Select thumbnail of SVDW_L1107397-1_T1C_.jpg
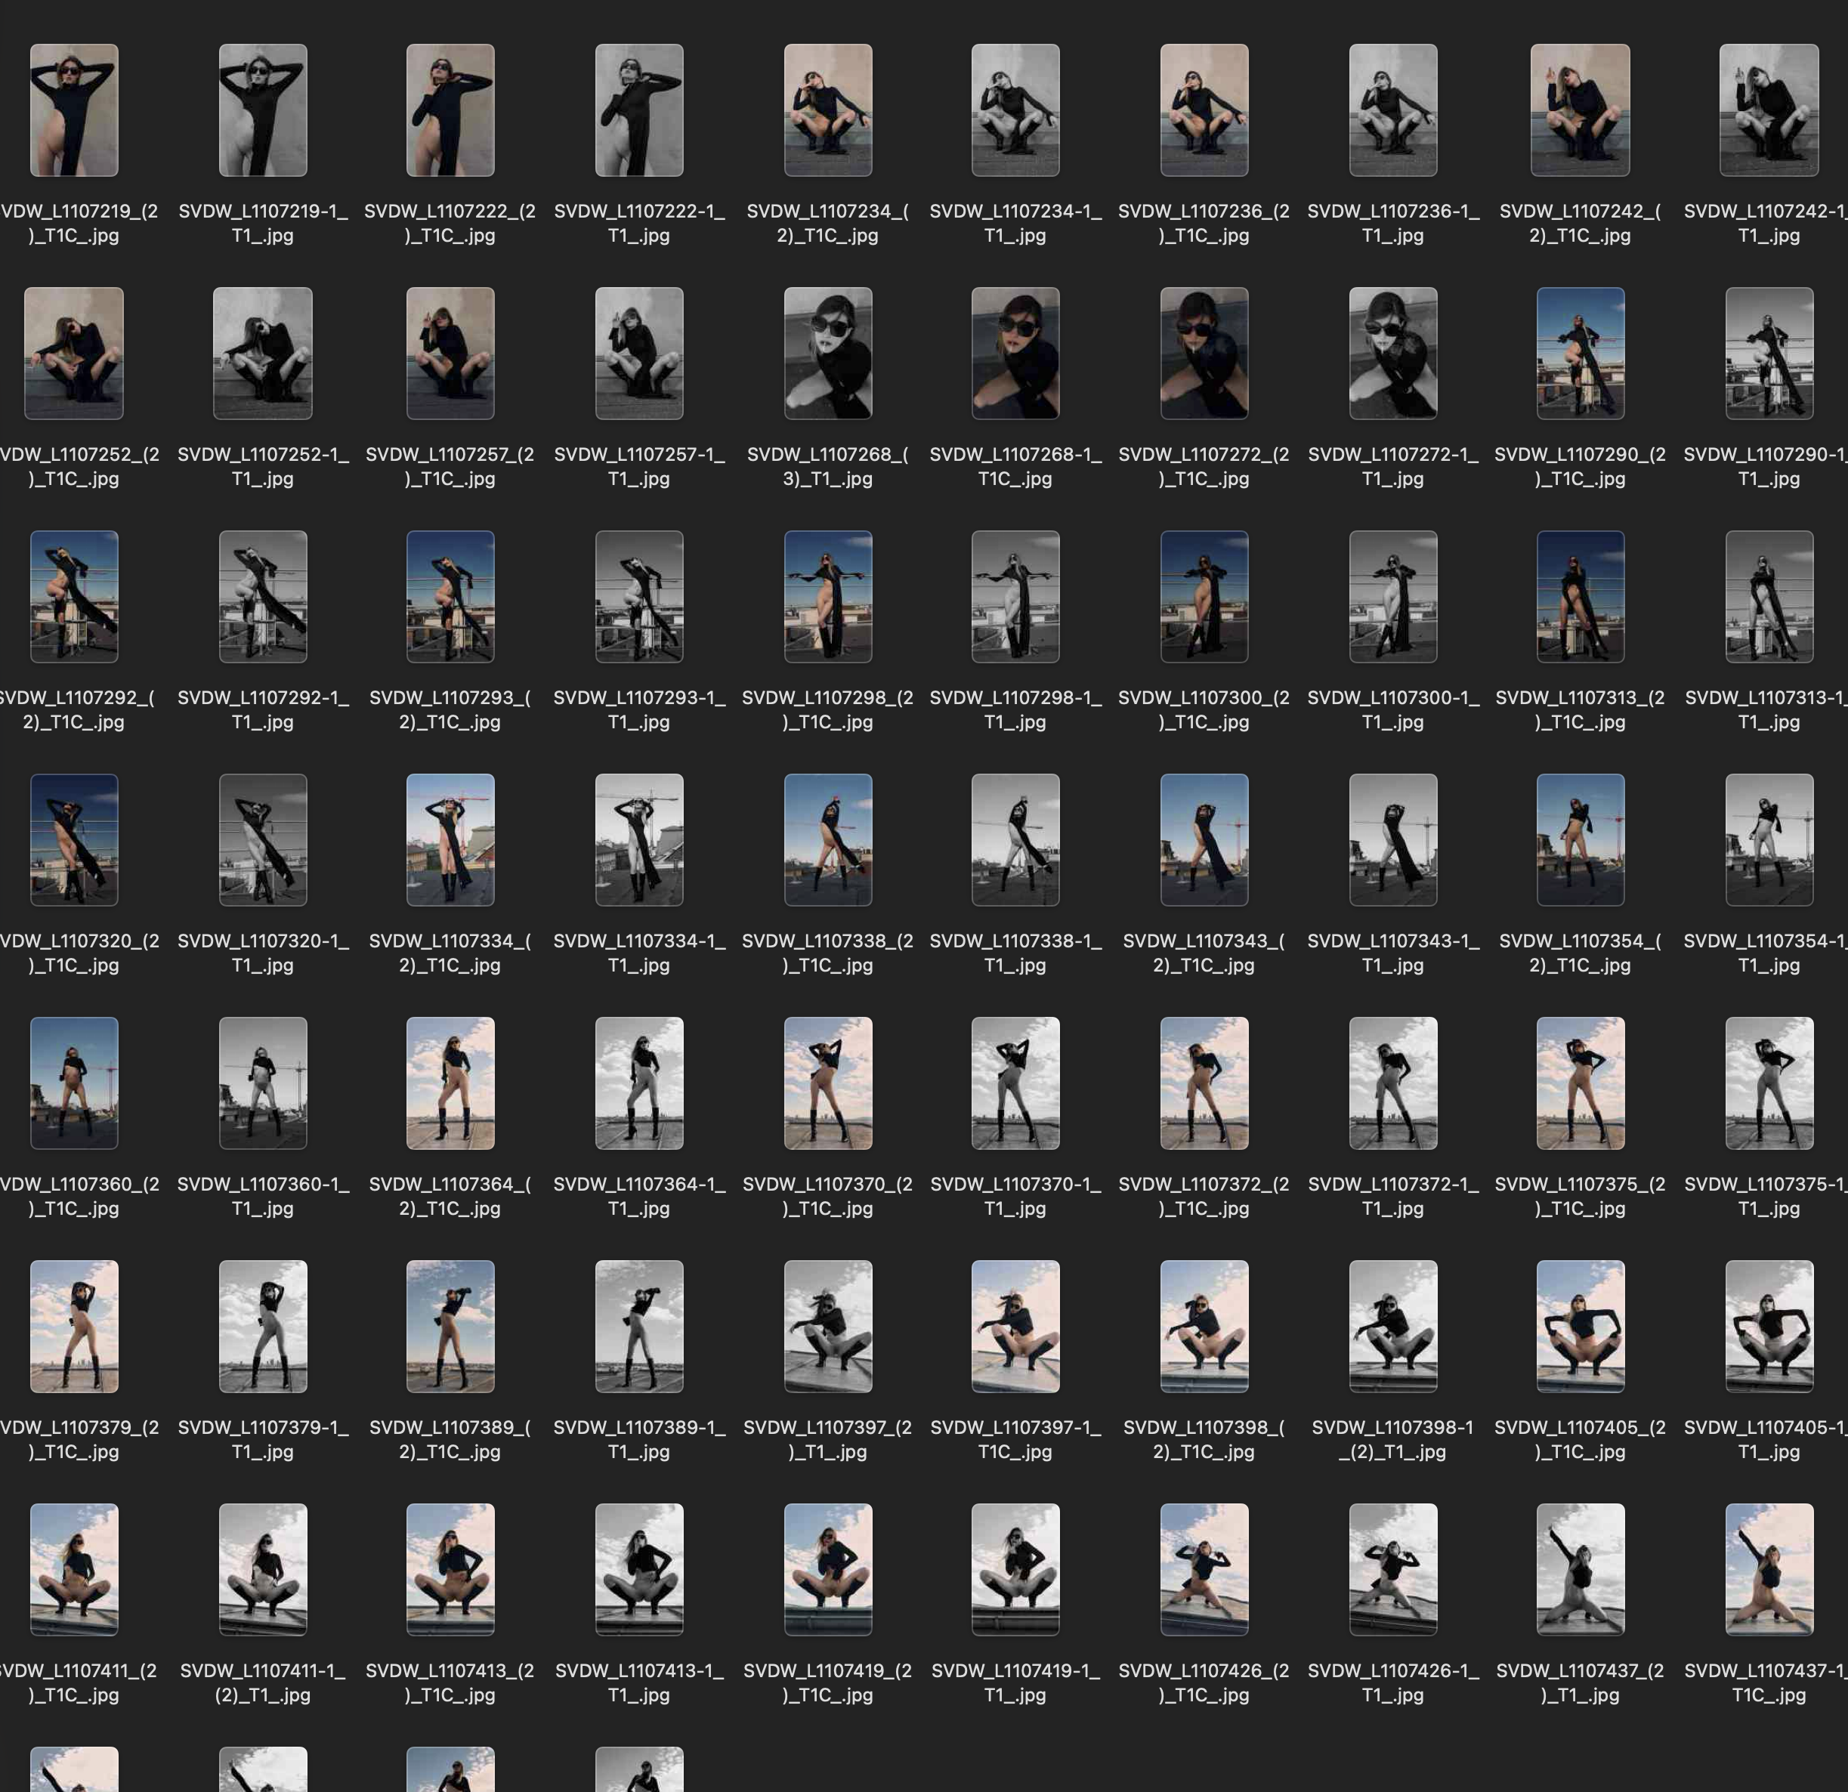Viewport: 1848px width, 1792px height. pos(1015,1327)
